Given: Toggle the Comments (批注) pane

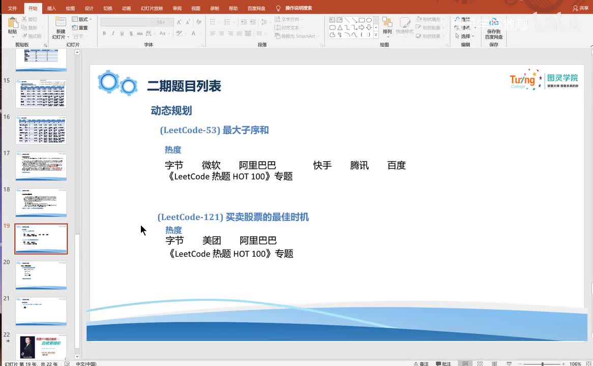Looking at the screenshot, I should click(x=443, y=364).
